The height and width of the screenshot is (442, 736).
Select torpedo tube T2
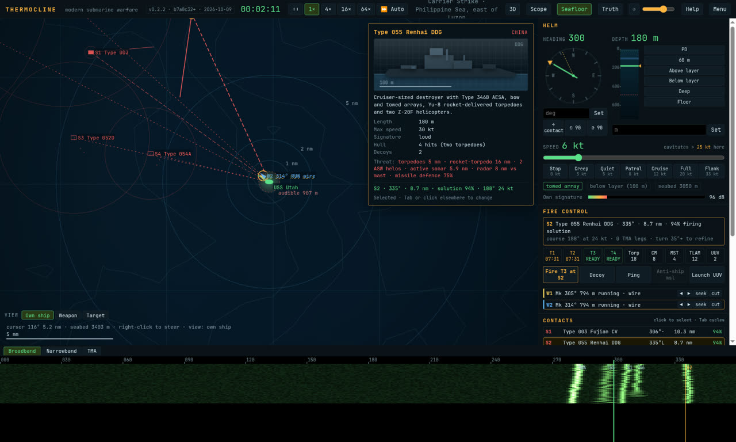pos(573,256)
